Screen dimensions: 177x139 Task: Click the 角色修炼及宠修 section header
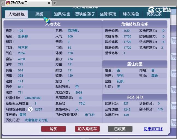(135, 24)
